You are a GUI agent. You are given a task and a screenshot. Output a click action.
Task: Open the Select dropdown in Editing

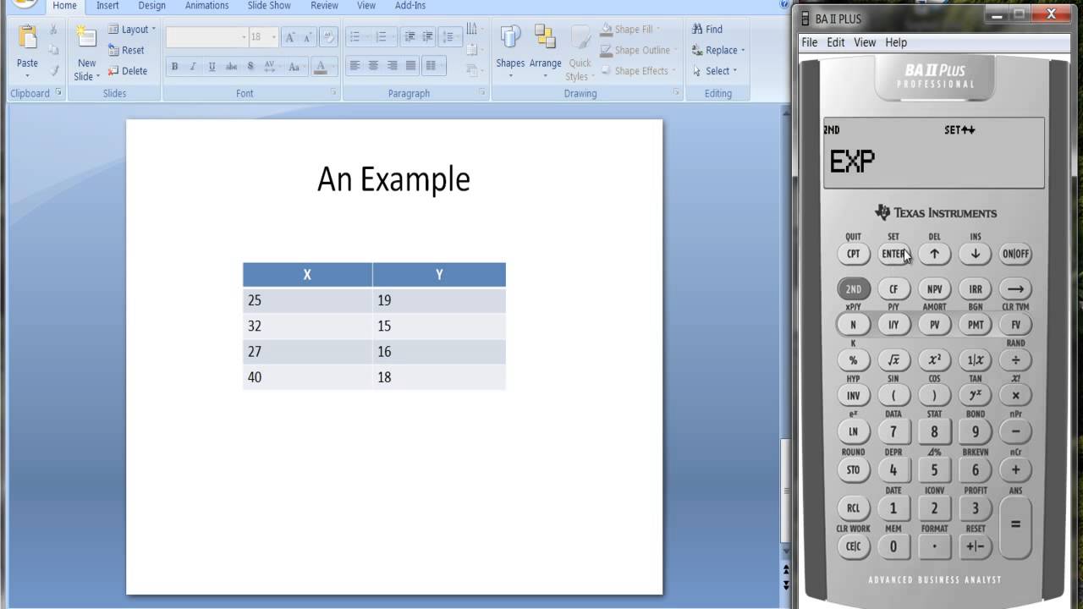pos(715,71)
